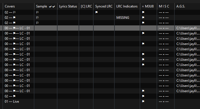Click the M3U8 flag in the topmost row
Viewport: 200px width, 109px height.
143,12
